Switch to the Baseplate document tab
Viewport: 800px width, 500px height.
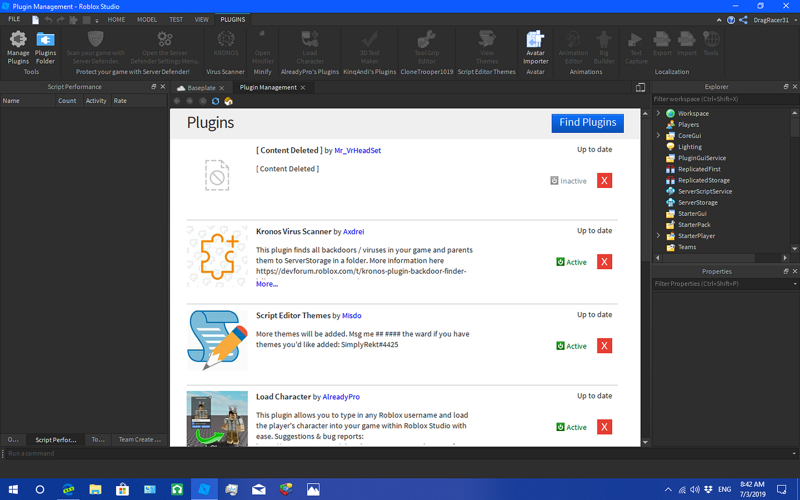[x=201, y=88]
